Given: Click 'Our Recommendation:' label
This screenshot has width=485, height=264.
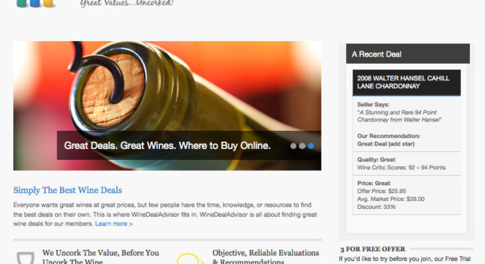Looking at the screenshot, I should tap(389, 136).
